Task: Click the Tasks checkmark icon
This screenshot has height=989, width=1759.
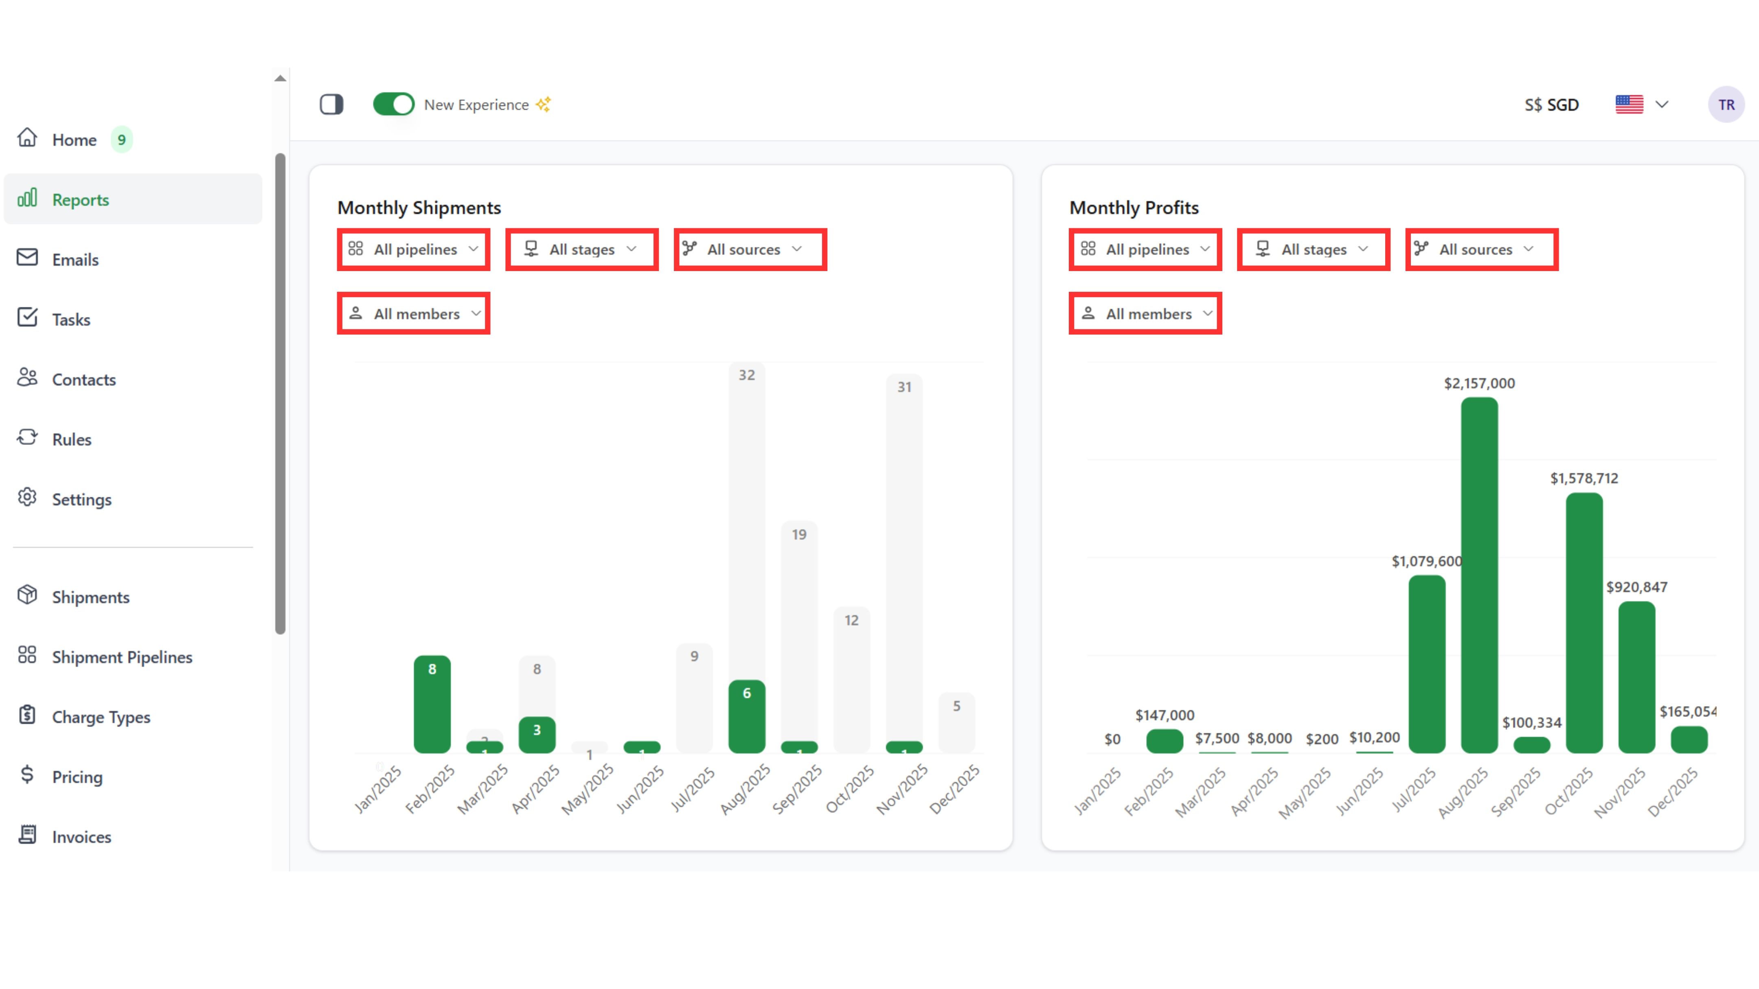Action: [26, 318]
